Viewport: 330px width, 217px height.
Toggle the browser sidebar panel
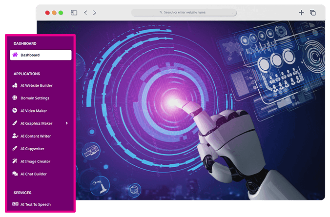[x=74, y=13]
